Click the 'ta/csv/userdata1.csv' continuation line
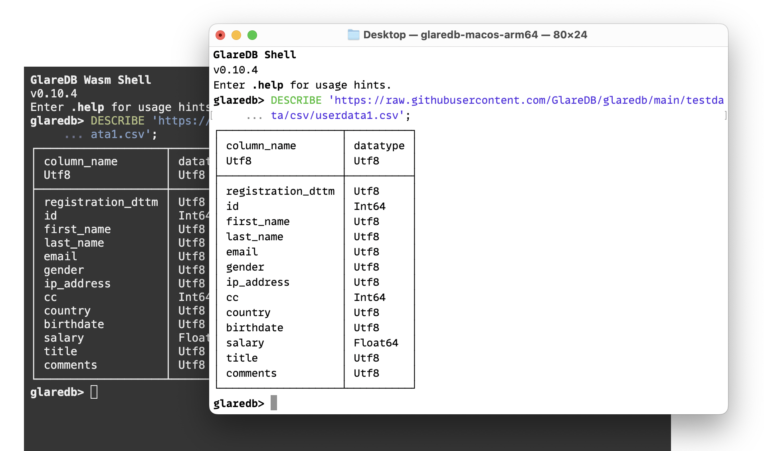The height and width of the screenshot is (451, 764). 338,115
